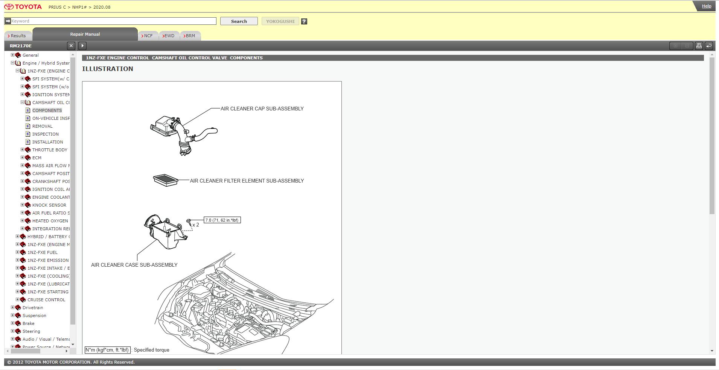
Task: Click the 7.0 torque specification box
Action: click(222, 220)
